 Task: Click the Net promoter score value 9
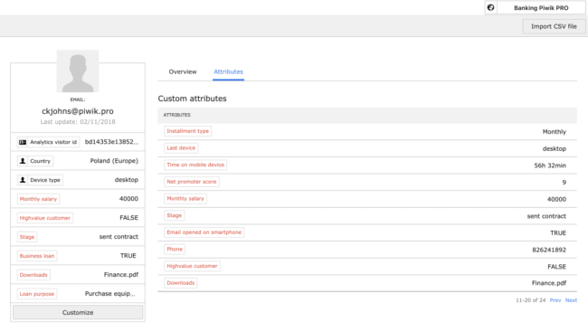(564, 182)
